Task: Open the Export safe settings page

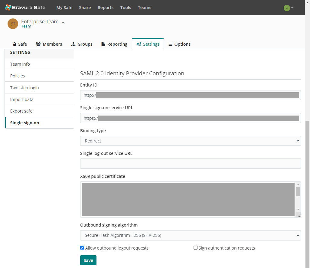Action: (x=21, y=111)
